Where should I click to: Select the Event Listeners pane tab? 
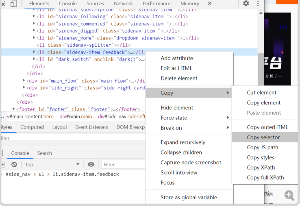(x=91, y=127)
